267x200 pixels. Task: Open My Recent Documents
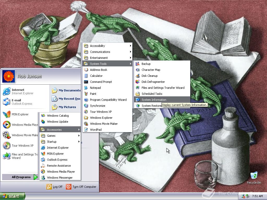click(66, 99)
